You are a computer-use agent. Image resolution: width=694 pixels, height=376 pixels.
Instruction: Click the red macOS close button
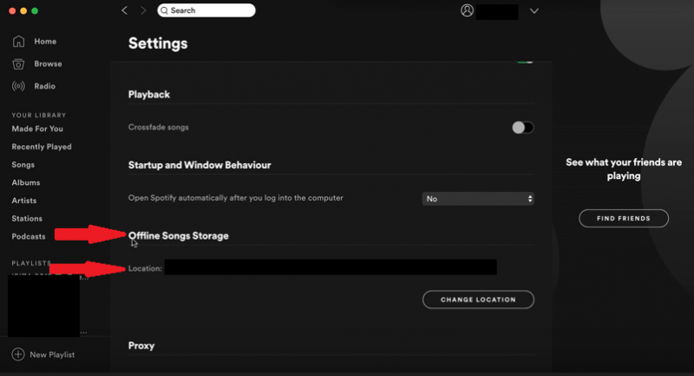point(12,11)
